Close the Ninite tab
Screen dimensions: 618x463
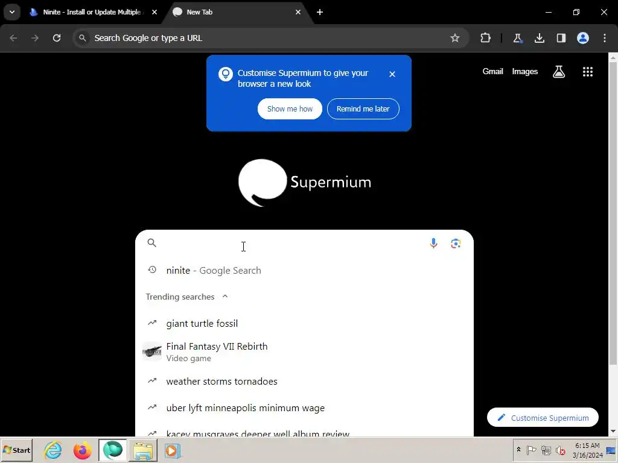[154, 12]
